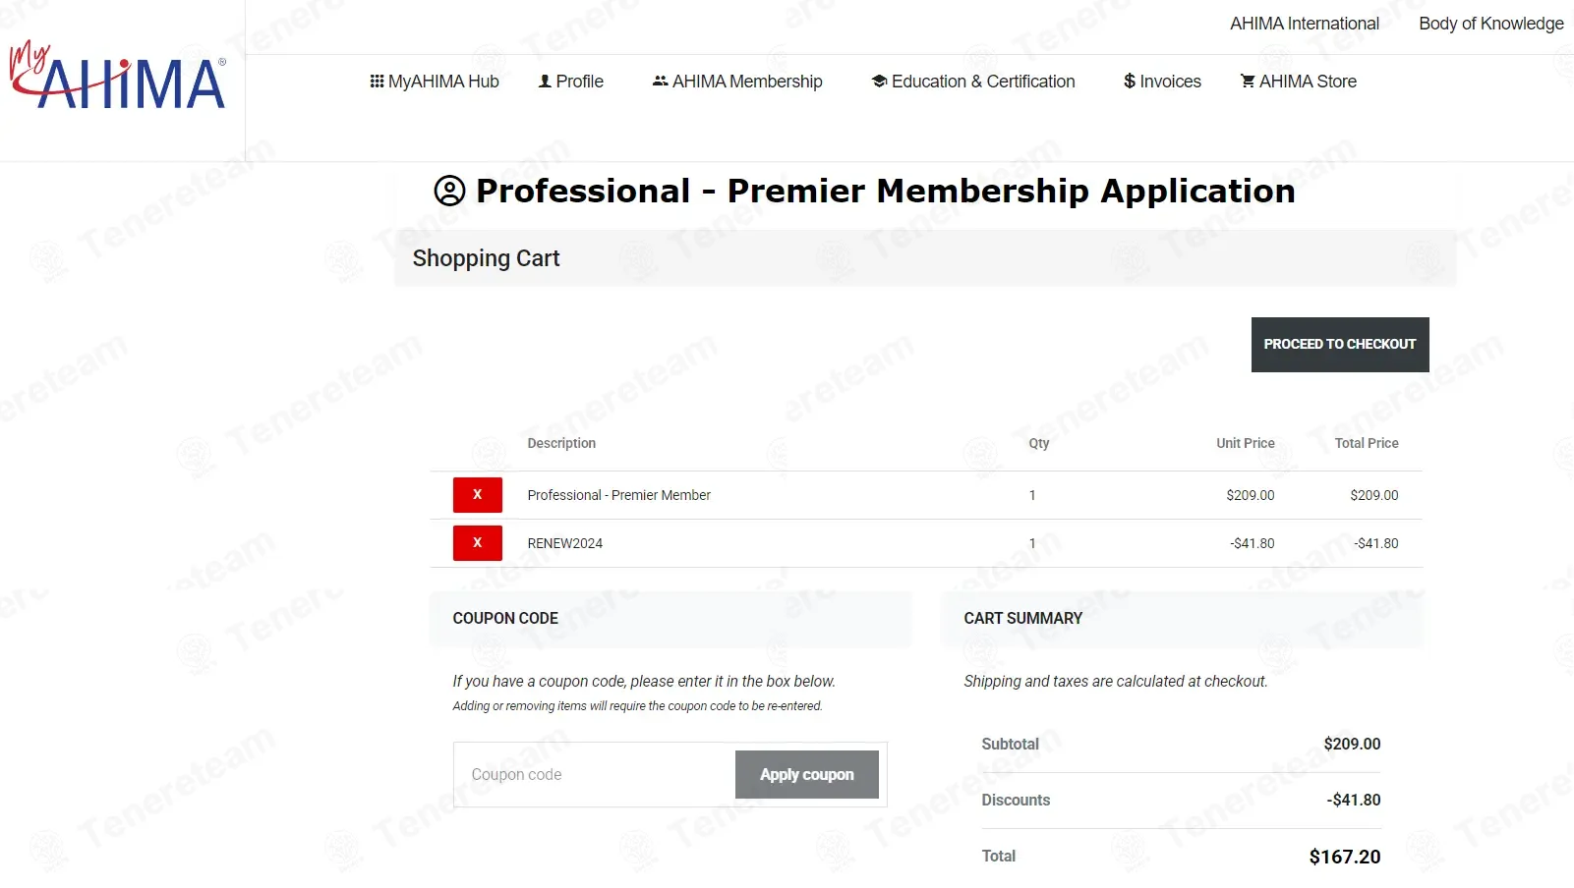Open the Education & Certification menu text
Viewport: 1574px width, 888px height.
point(983,82)
